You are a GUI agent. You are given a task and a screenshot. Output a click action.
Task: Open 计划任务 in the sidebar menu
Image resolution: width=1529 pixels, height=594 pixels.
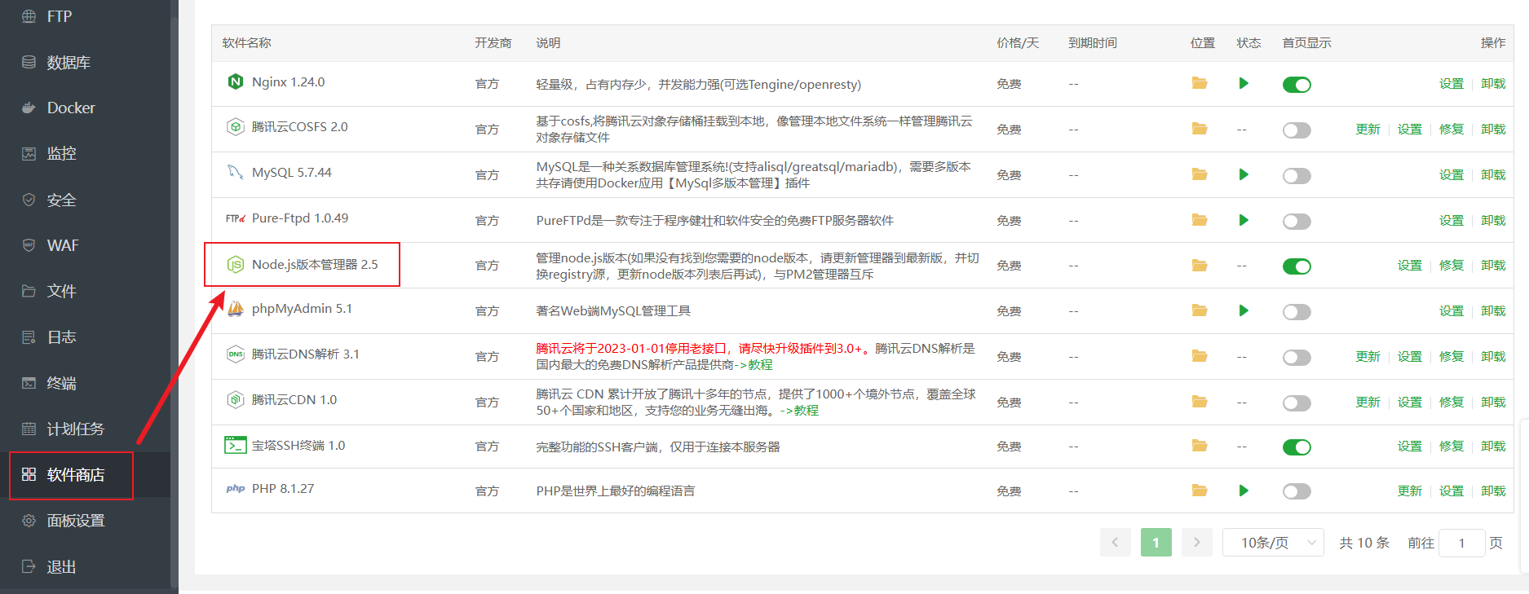tap(75, 429)
